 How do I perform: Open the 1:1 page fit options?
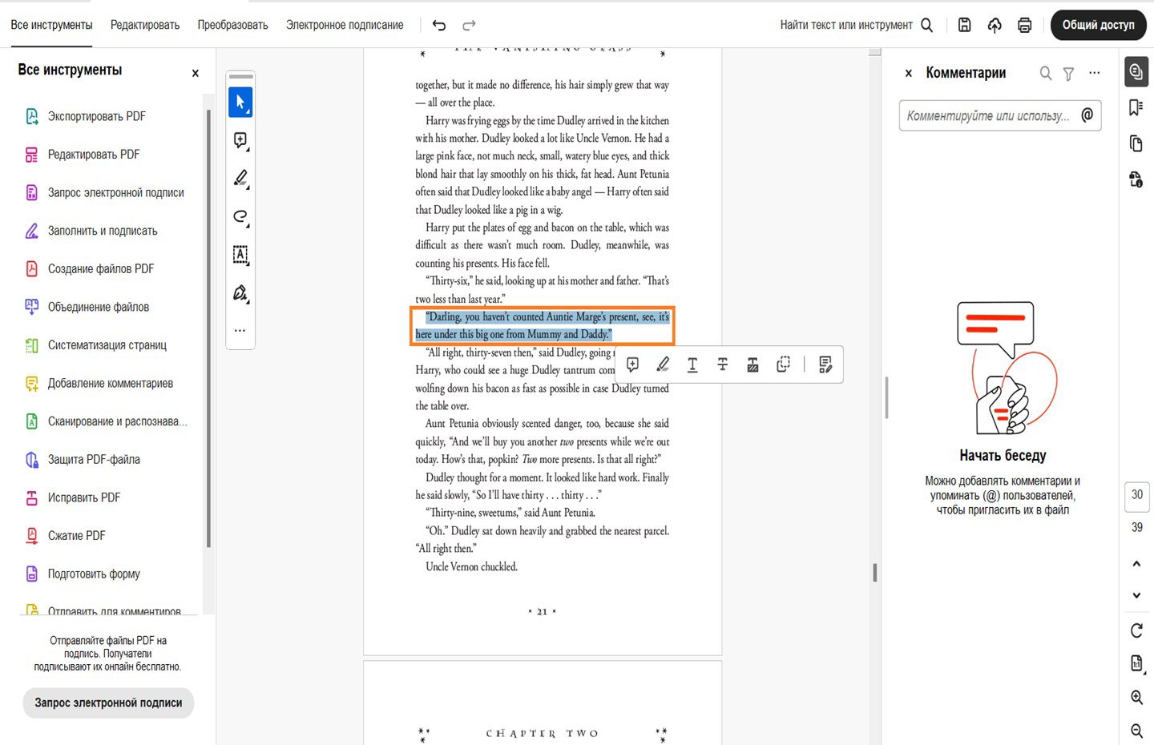click(x=1136, y=663)
